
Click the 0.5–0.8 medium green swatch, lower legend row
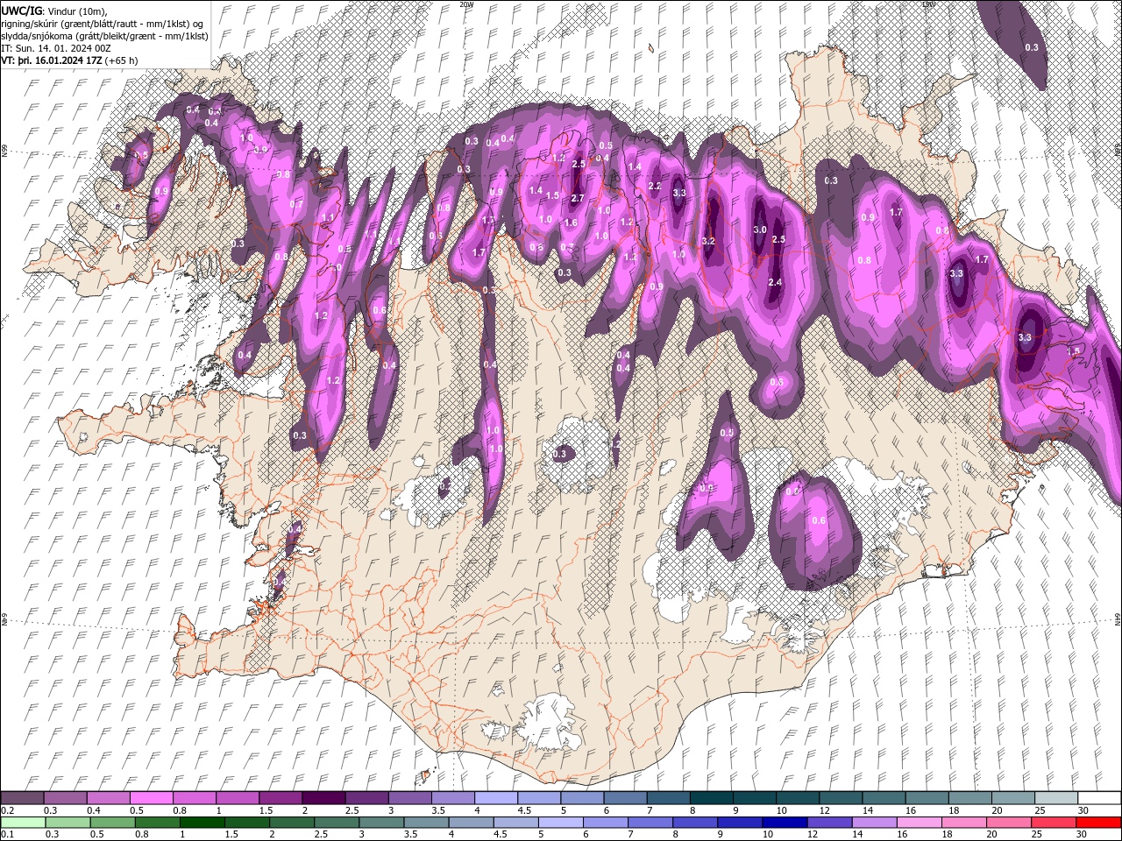click(x=112, y=822)
